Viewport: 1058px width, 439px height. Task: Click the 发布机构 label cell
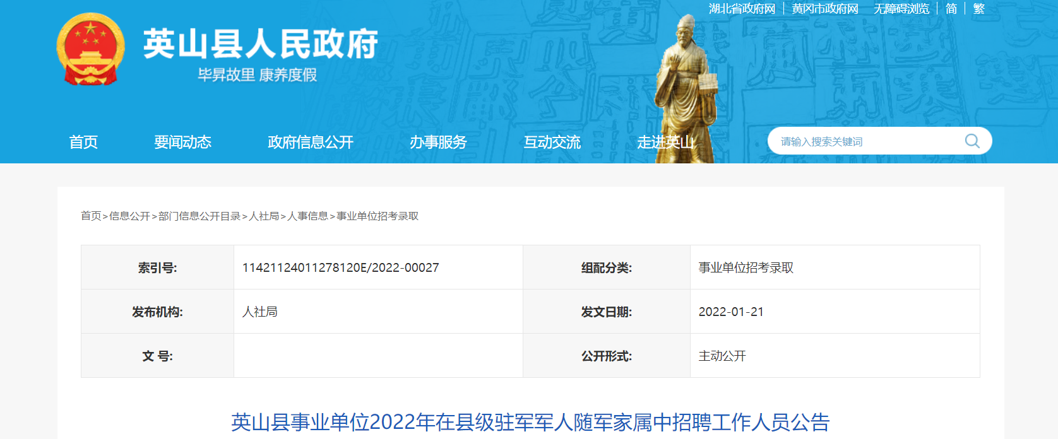coord(157,312)
